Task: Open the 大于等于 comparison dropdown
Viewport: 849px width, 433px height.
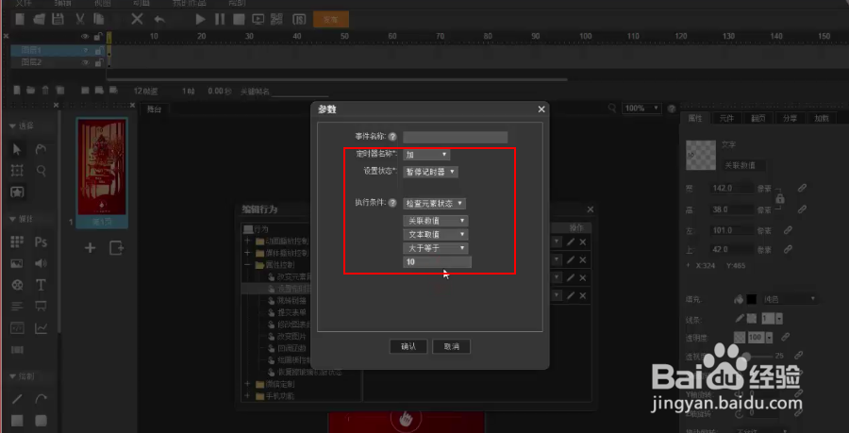Action: [436, 248]
